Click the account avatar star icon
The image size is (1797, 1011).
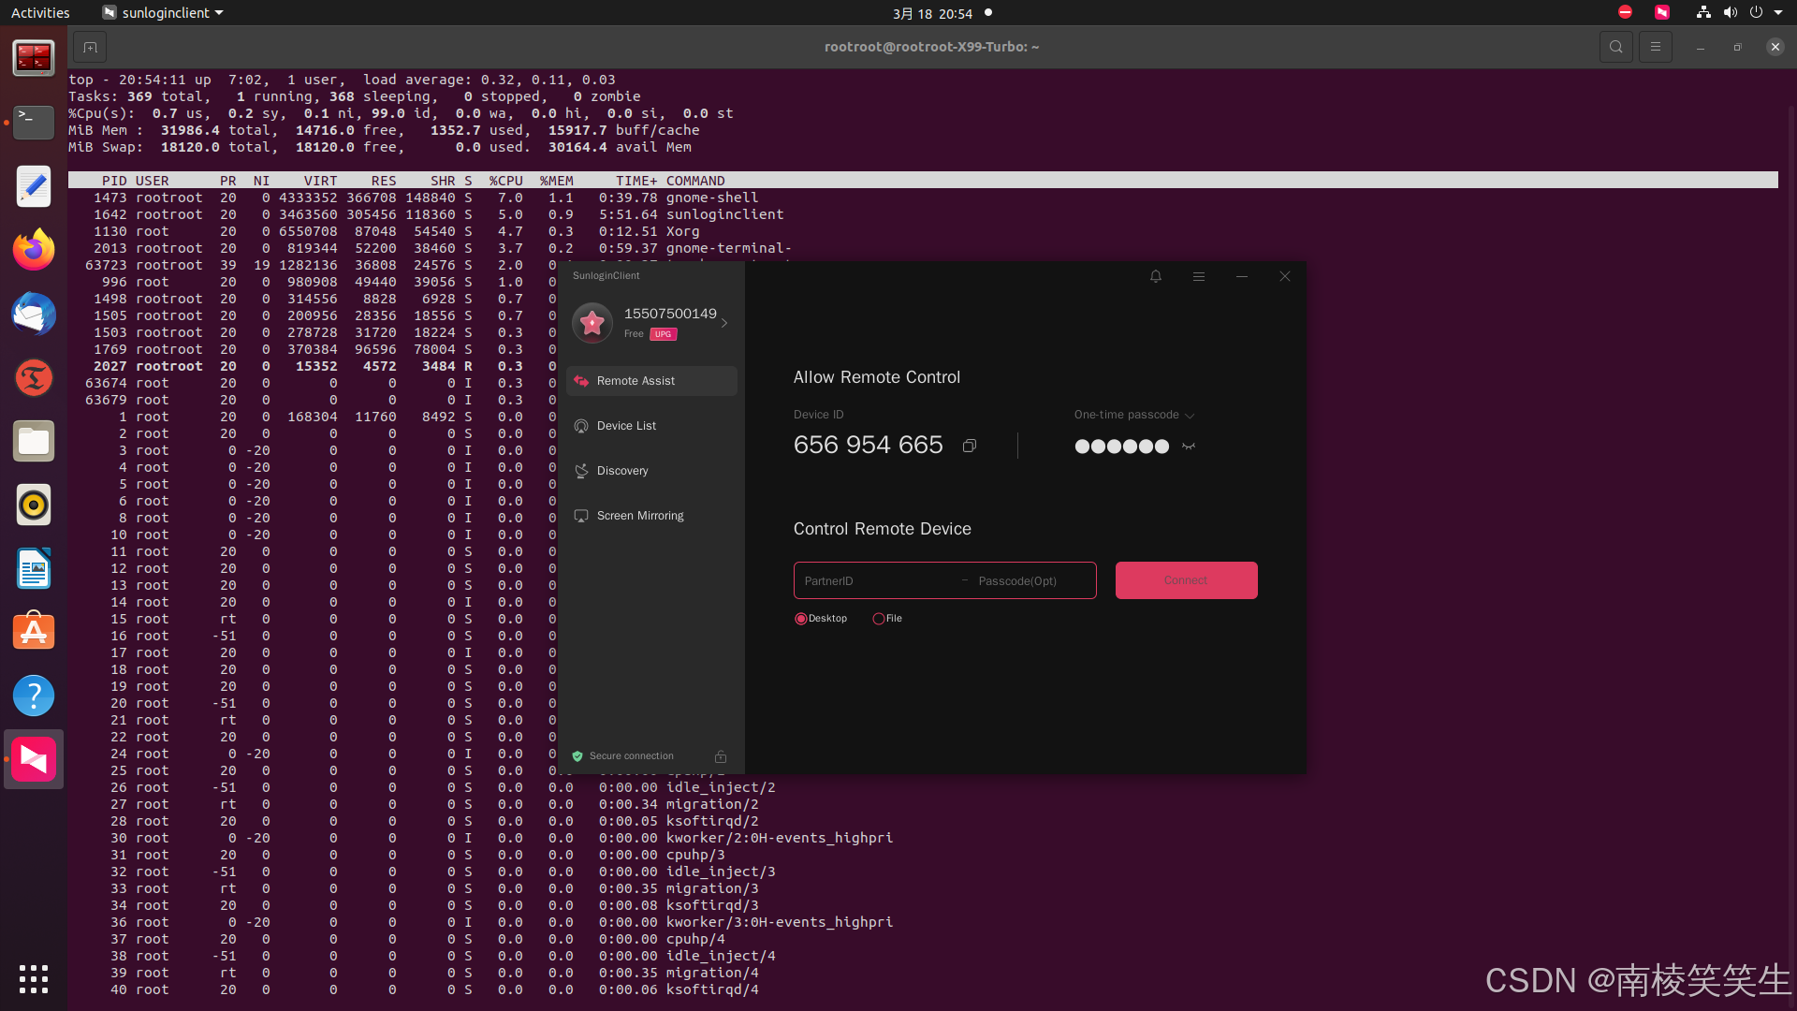pos(592,323)
